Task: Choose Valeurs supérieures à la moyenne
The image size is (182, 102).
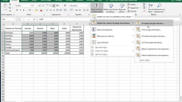Action: 154,49
